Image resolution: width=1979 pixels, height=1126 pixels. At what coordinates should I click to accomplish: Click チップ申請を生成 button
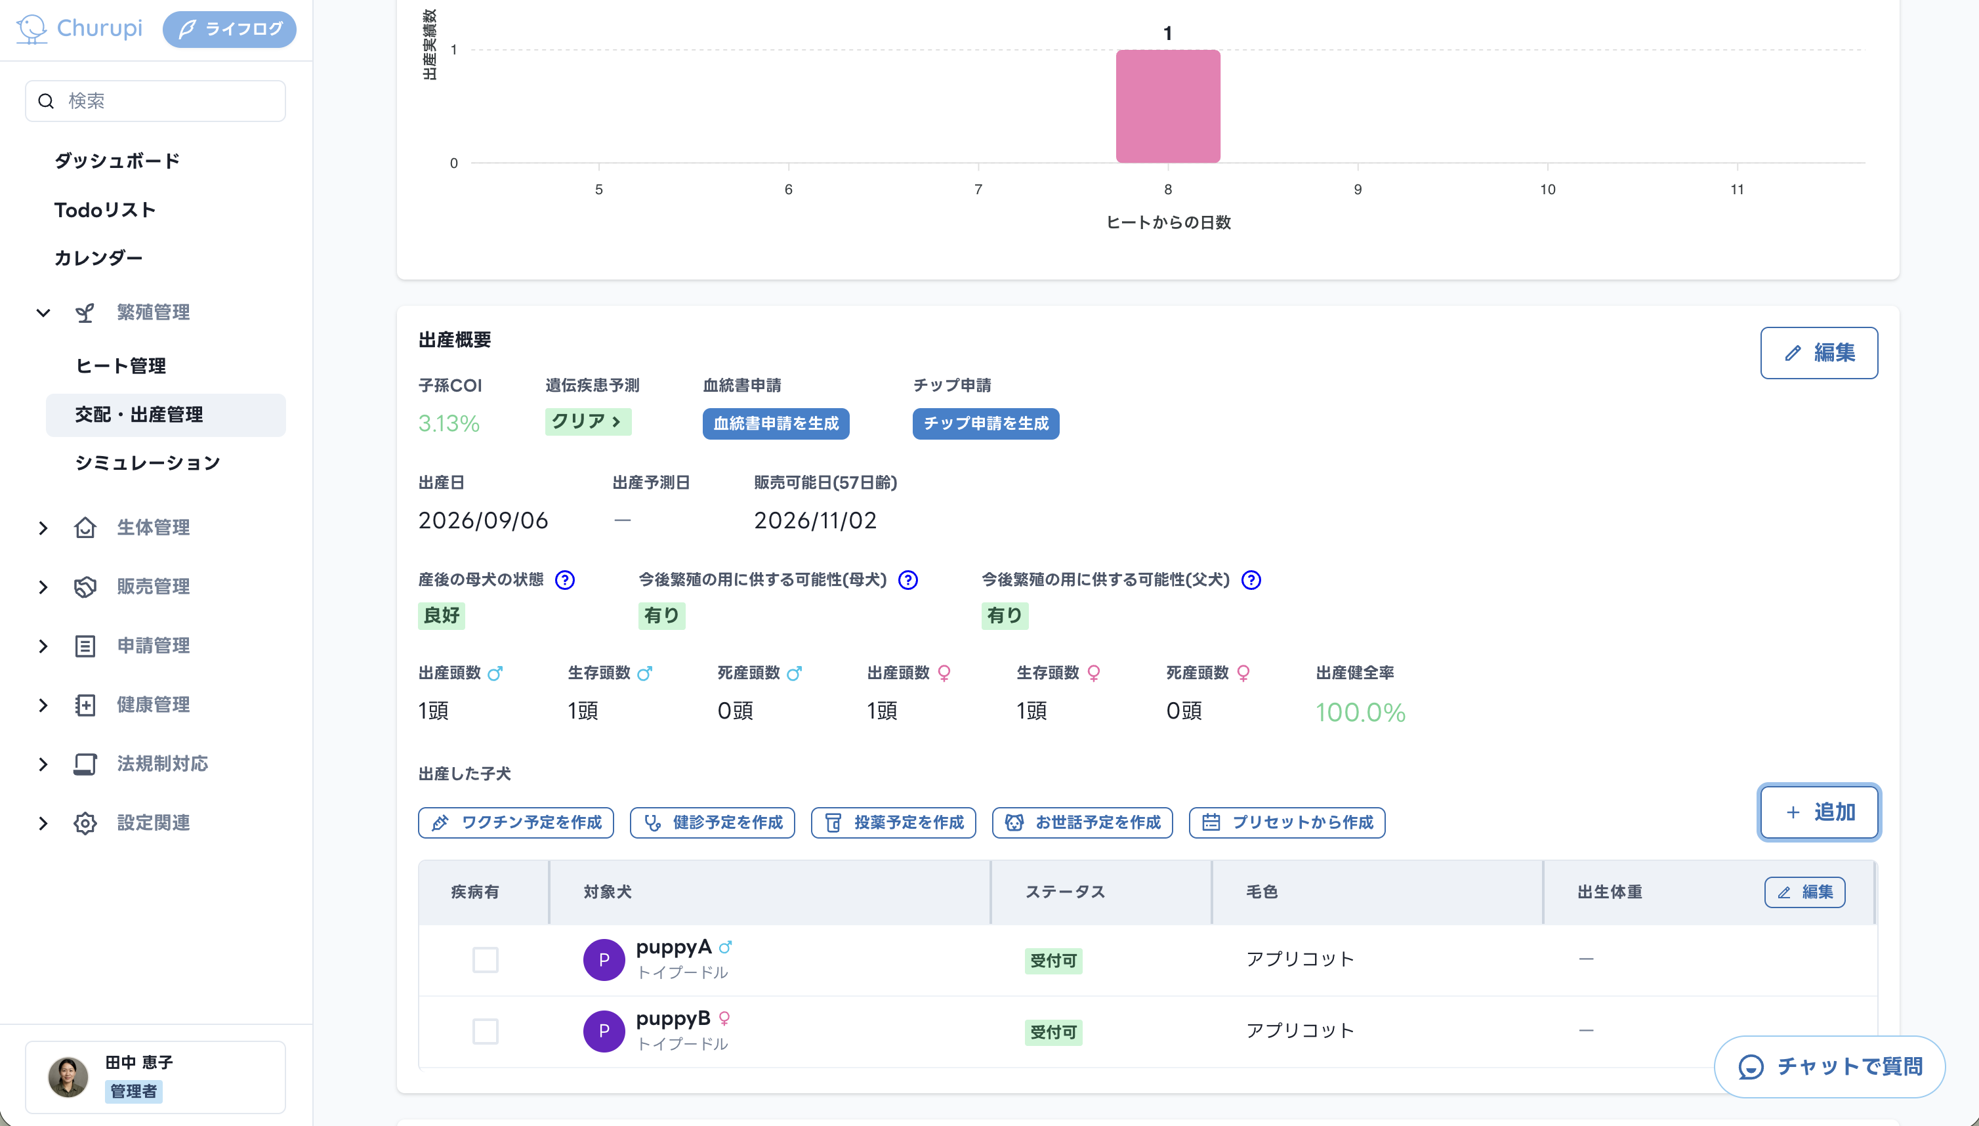[x=986, y=424]
